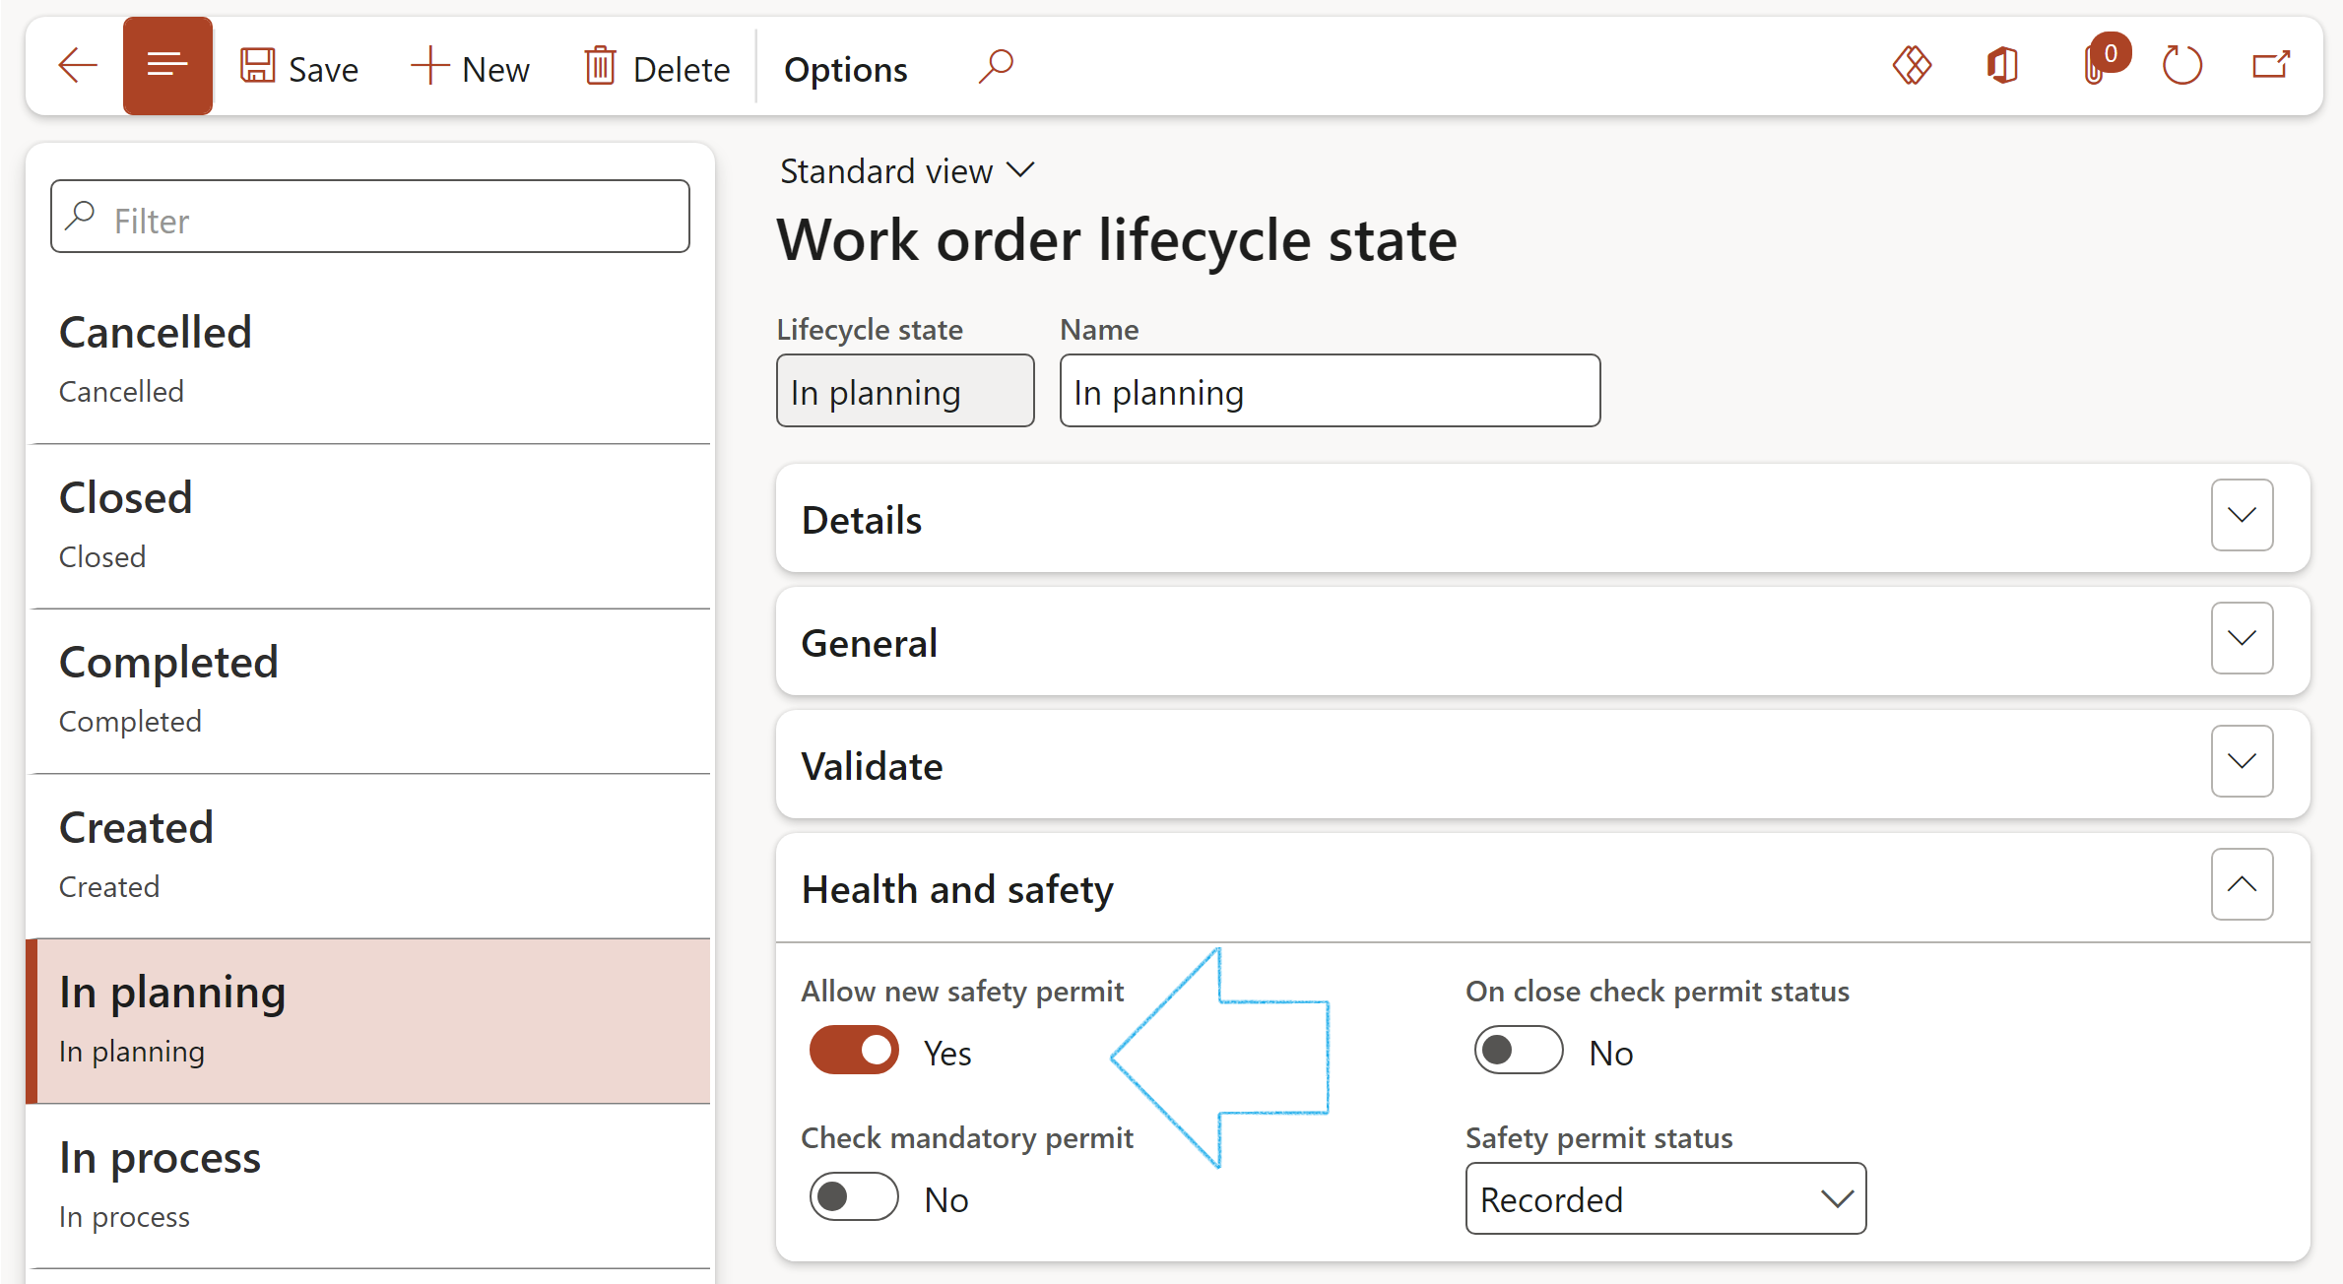This screenshot has width=2343, height=1284.
Task: Save the lifecycle state record
Action: coord(298,68)
